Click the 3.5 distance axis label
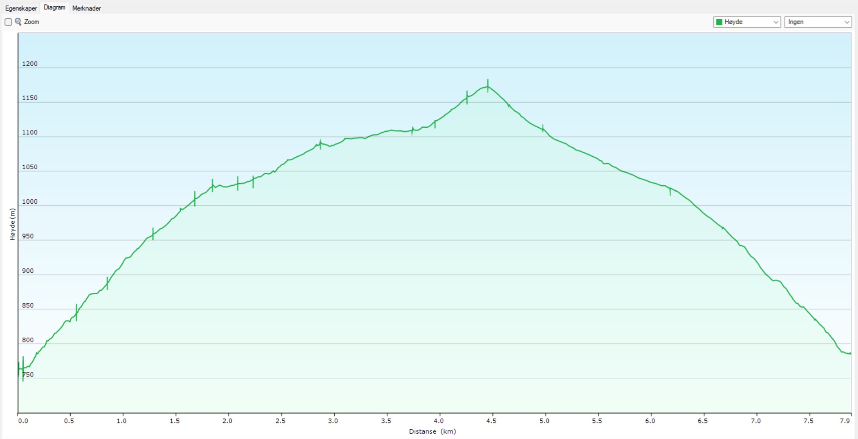Image resolution: width=858 pixels, height=439 pixels. pos(386,421)
